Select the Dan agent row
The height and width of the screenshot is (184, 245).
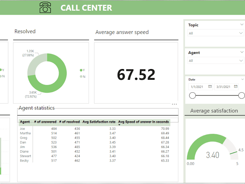(94, 142)
